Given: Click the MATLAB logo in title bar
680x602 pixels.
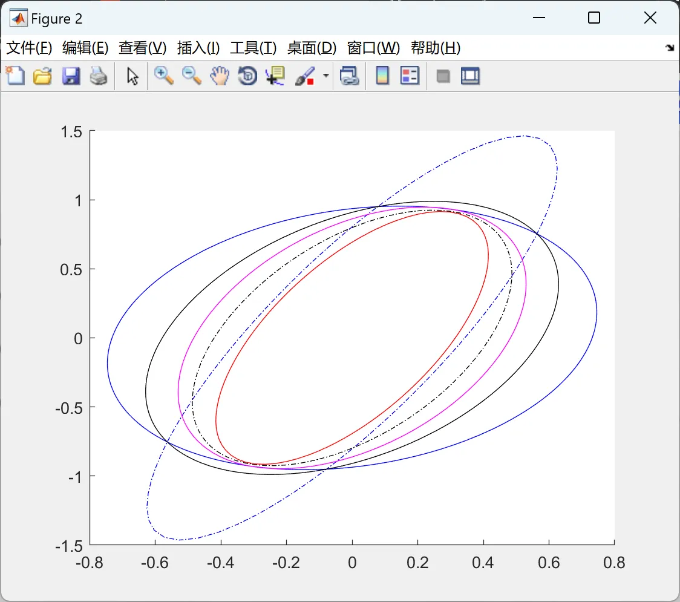Looking at the screenshot, I should [x=19, y=18].
